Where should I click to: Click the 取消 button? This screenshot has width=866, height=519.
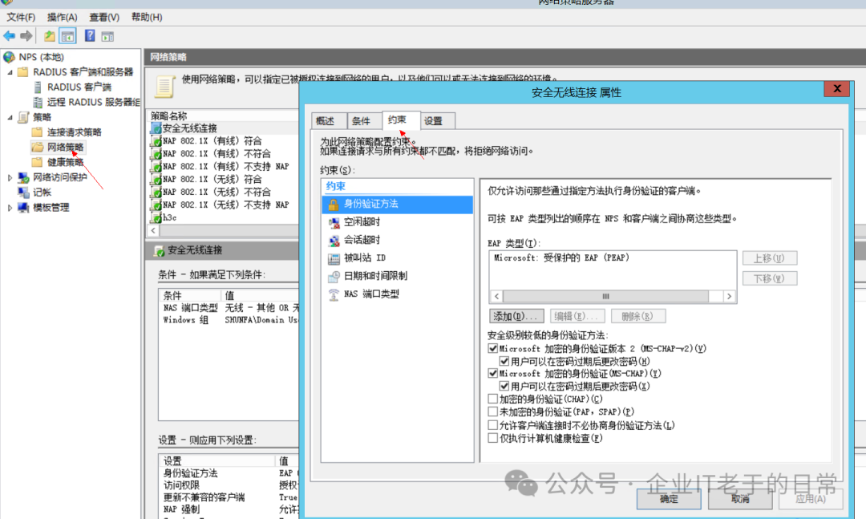(x=740, y=499)
